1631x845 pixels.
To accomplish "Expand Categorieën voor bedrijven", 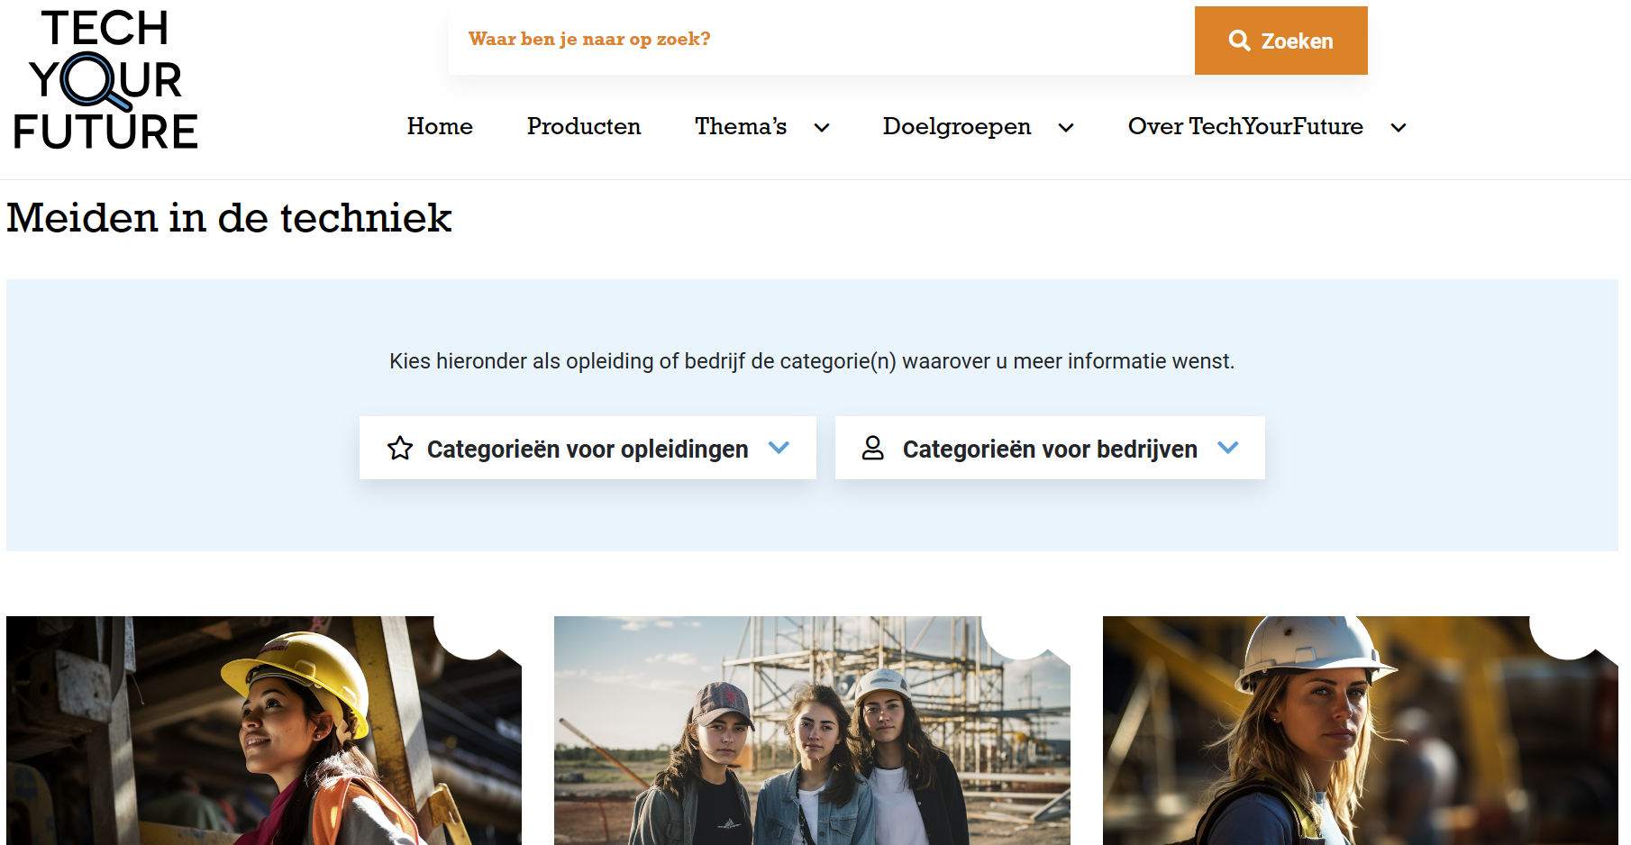I will [1050, 448].
